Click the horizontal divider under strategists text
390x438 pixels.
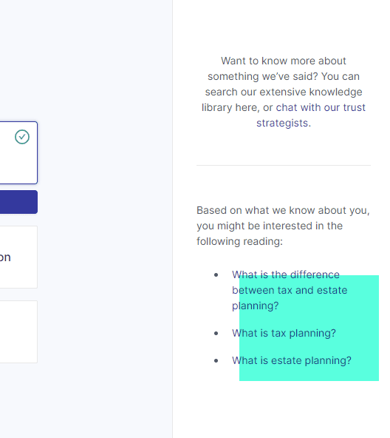coord(284,166)
